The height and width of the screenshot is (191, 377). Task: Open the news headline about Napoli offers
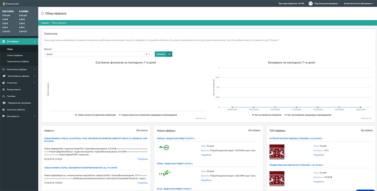pos(81,168)
